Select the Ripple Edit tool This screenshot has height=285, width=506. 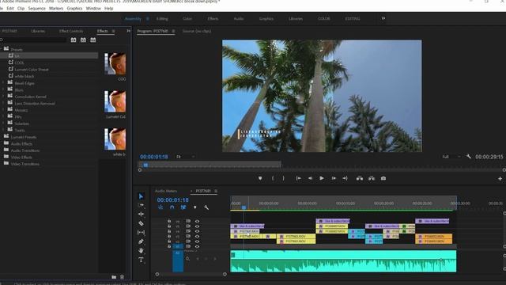click(141, 214)
